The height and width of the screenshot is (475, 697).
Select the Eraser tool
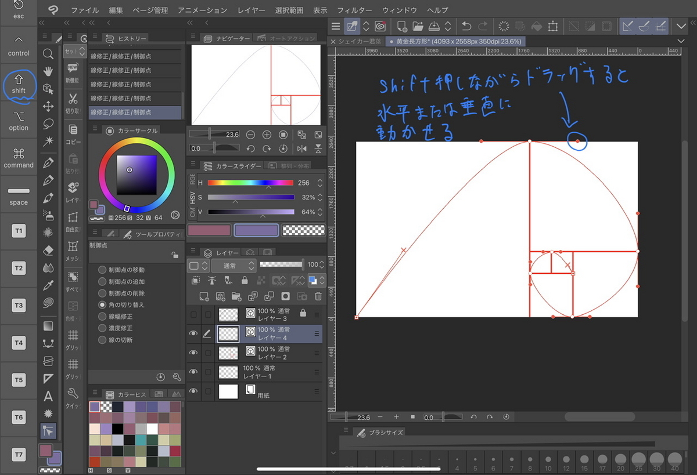48,250
